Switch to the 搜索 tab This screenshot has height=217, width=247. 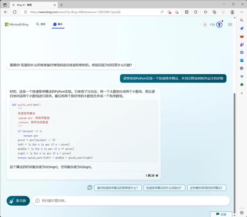41,24
